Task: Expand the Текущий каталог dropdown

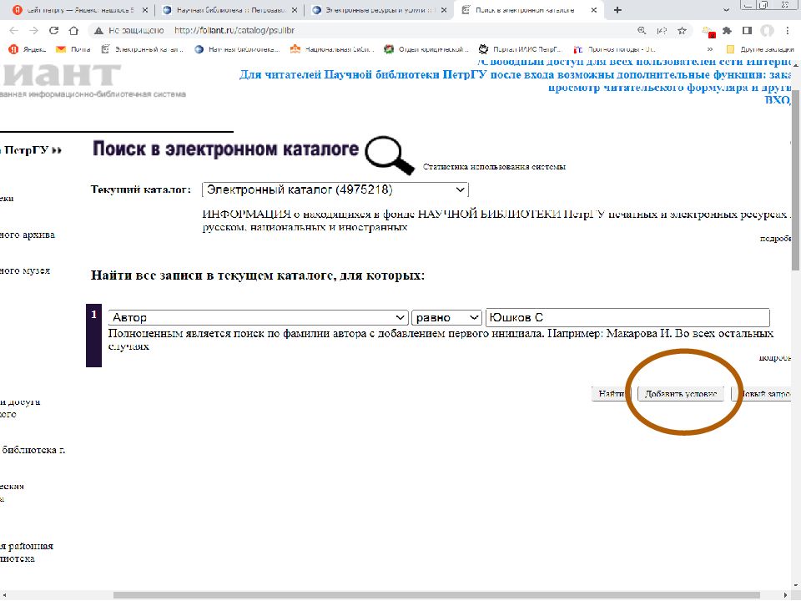Action: 335,189
